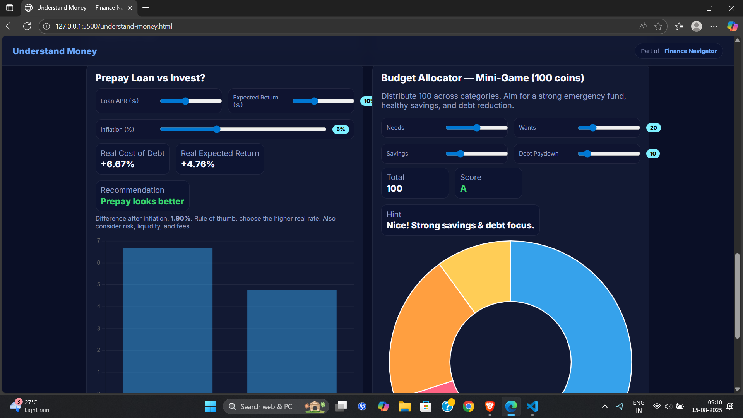Open File Explorer from taskbar
The height and width of the screenshot is (418, 743).
(405, 406)
